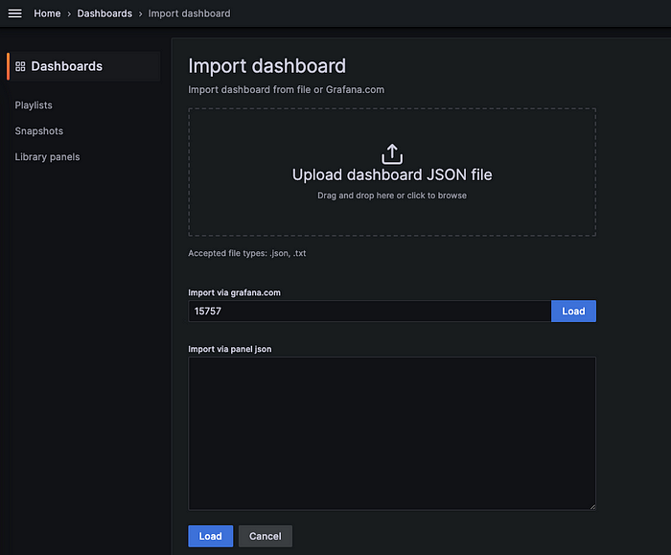Image resolution: width=671 pixels, height=555 pixels.
Task: Focus the Import via panel json textarea
Action: click(392, 433)
